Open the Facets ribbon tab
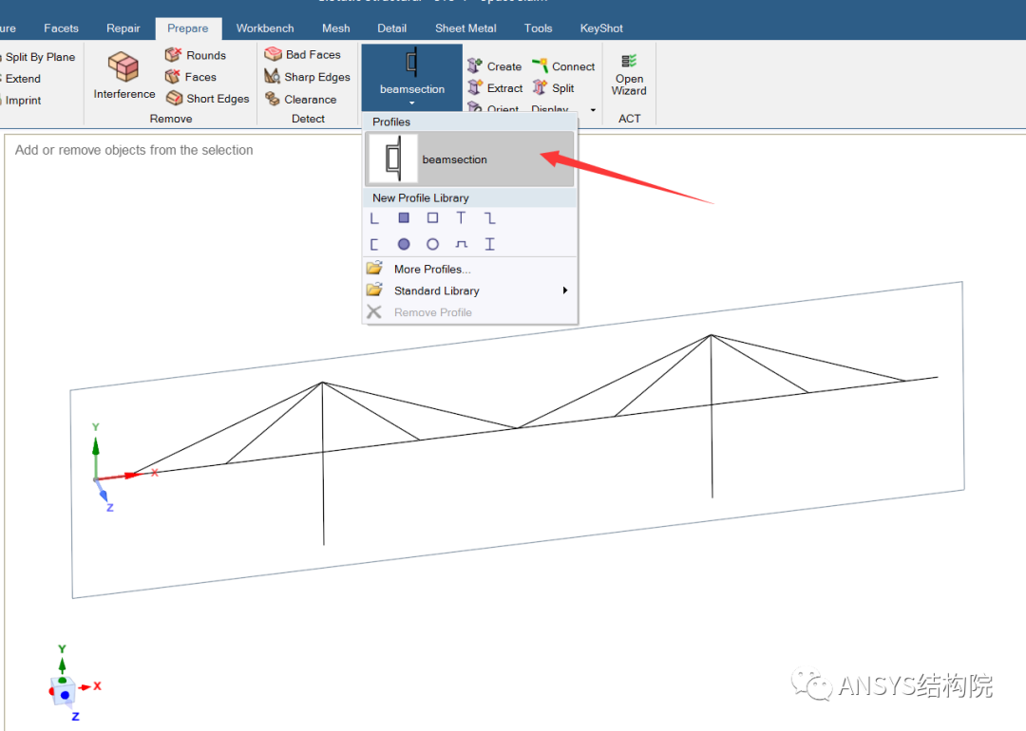This screenshot has width=1026, height=731. [61, 28]
